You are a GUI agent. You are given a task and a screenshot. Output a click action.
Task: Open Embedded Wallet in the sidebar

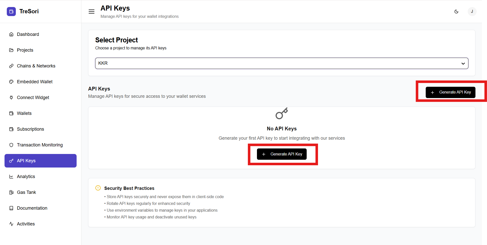(35, 82)
